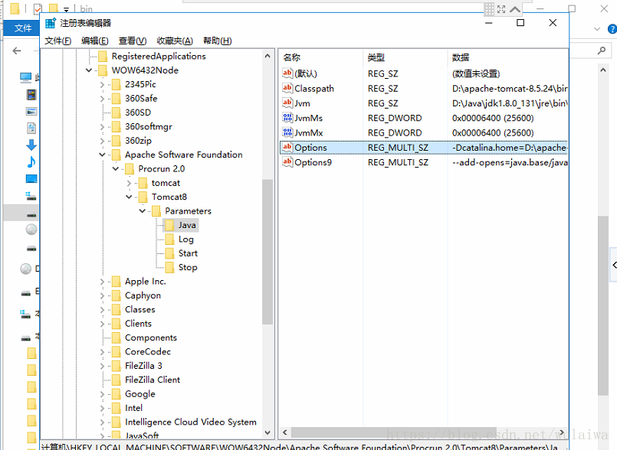617x450 pixels.
Task: Expand the FileZilla 3 node
Action: [102, 366]
